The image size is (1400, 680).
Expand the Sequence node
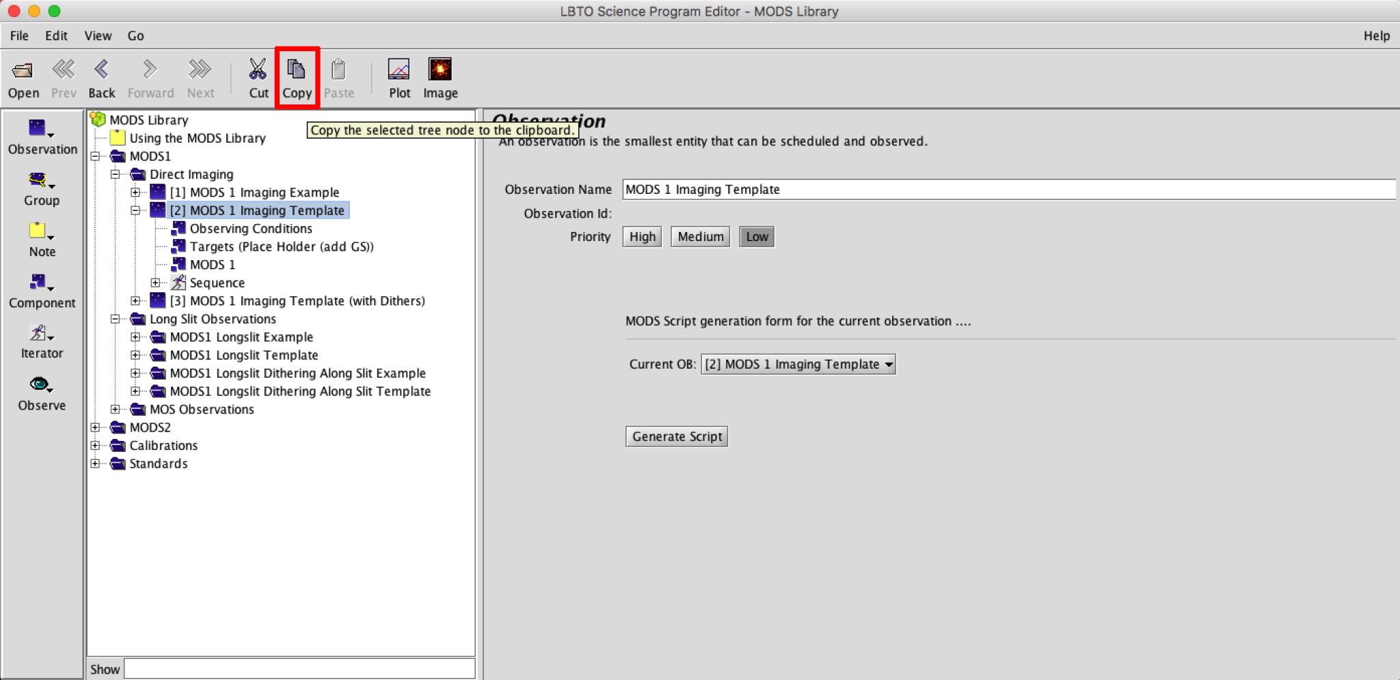pos(155,283)
